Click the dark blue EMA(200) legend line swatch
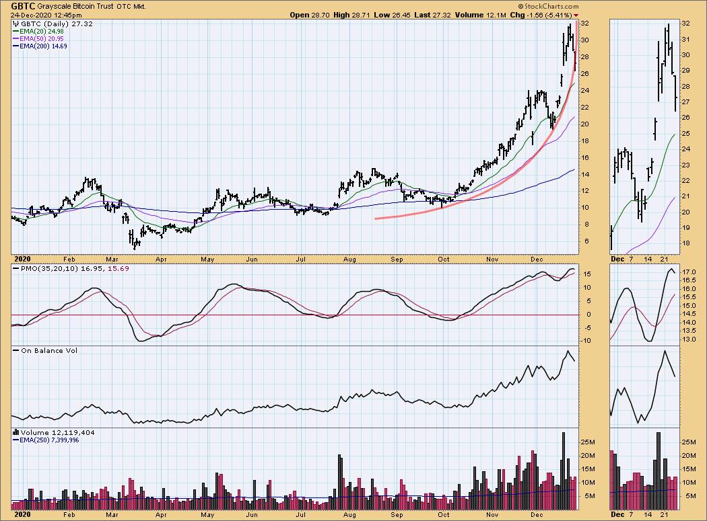 point(15,46)
